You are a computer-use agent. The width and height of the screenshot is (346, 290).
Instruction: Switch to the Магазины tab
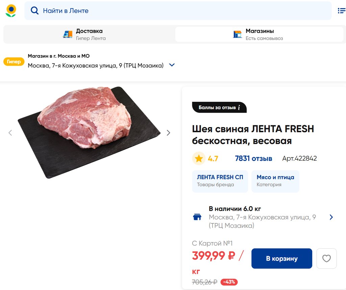point(259,34)
